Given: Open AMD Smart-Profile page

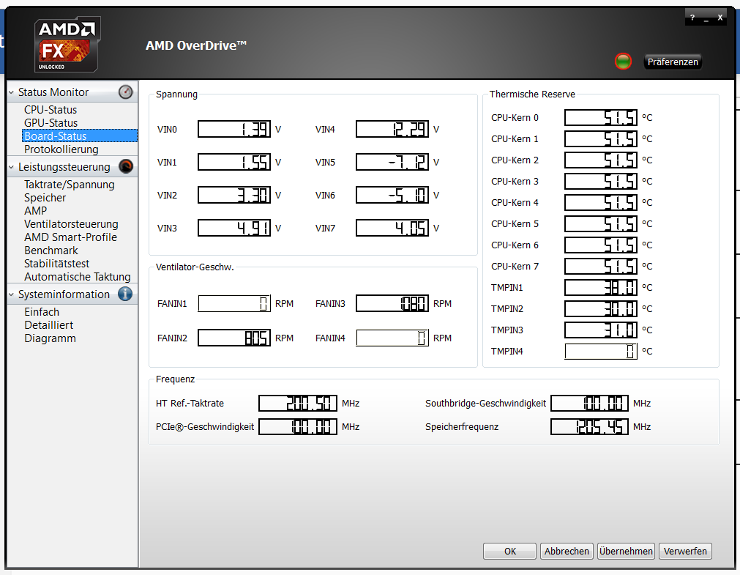Looking at the screenshot, I should pos(71,237).
